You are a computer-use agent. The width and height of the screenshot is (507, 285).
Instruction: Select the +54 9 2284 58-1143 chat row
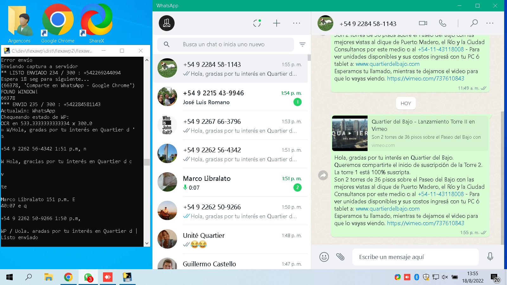230,68
